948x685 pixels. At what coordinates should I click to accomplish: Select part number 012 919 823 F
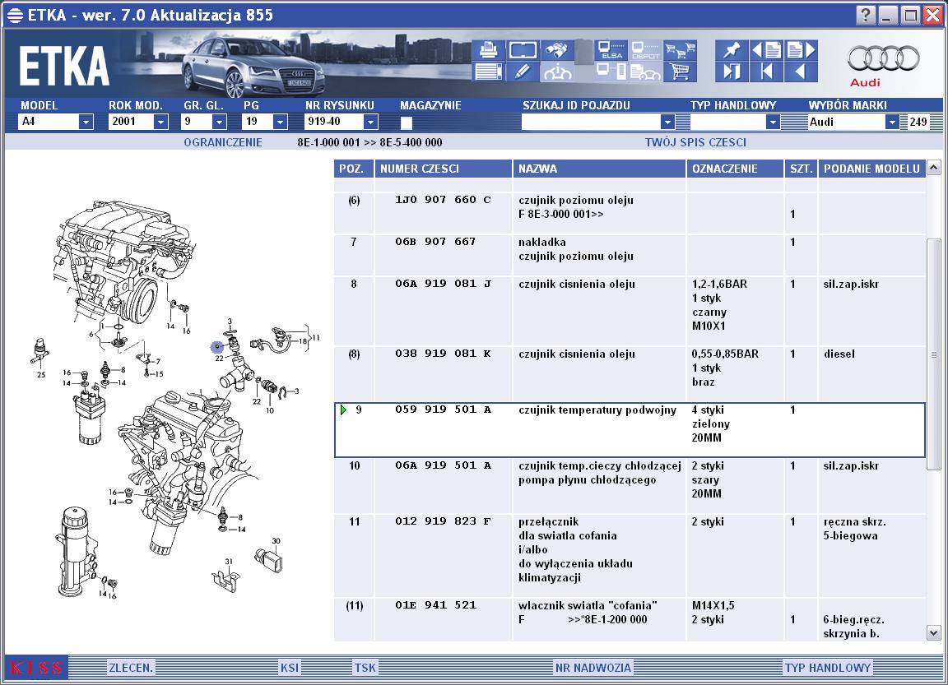pyautogui.click(x=443, y=521)
